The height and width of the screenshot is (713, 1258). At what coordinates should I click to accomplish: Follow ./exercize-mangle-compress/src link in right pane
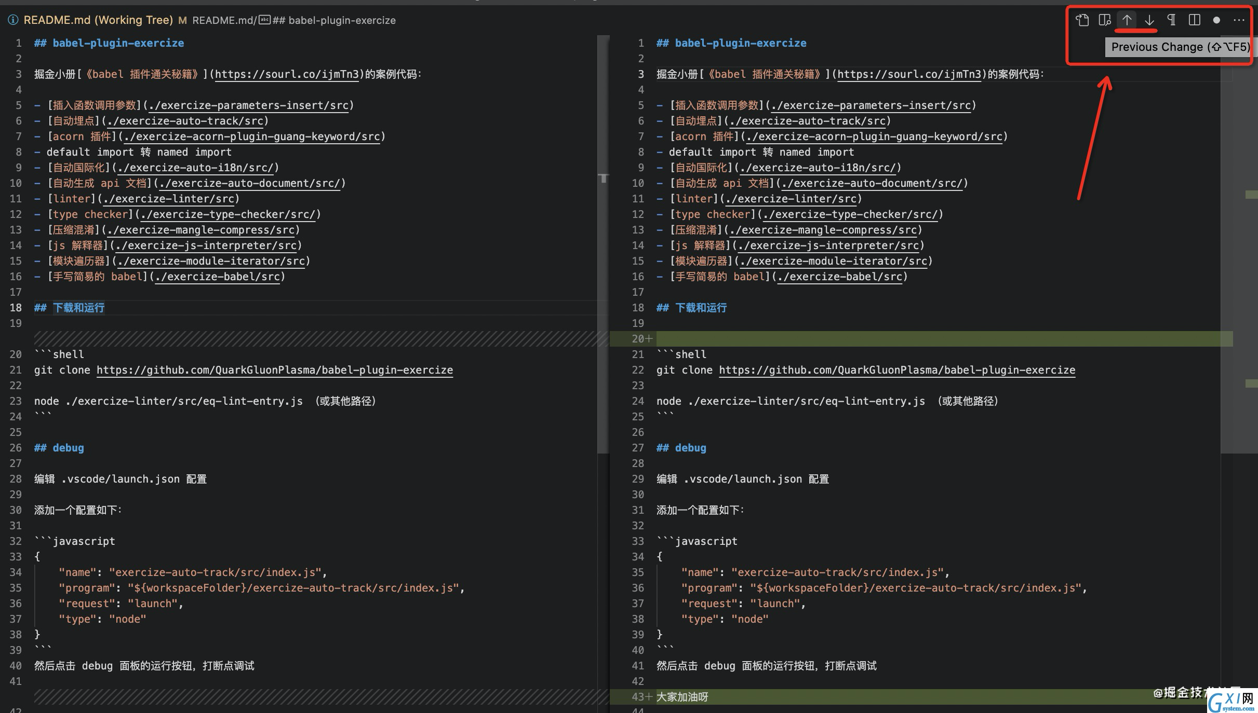click(824, 230)
